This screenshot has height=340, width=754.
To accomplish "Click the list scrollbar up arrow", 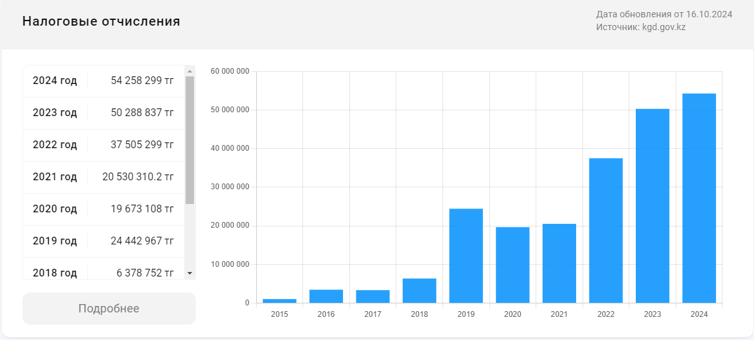I will pos(189,71).
